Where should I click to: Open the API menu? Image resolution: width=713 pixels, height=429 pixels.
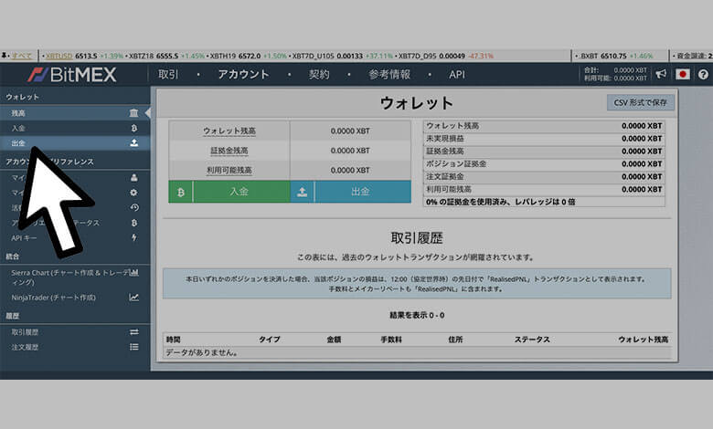pos(457,75)
